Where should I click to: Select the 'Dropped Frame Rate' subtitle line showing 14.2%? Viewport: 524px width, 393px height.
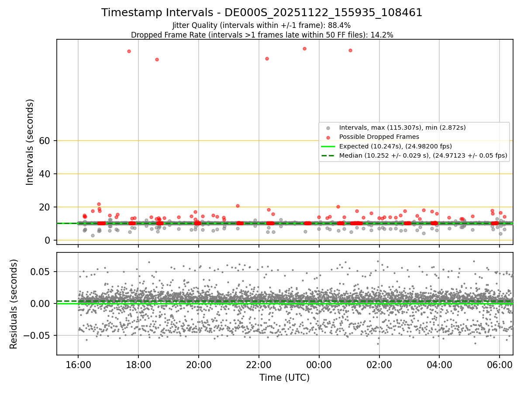(262, 35)
